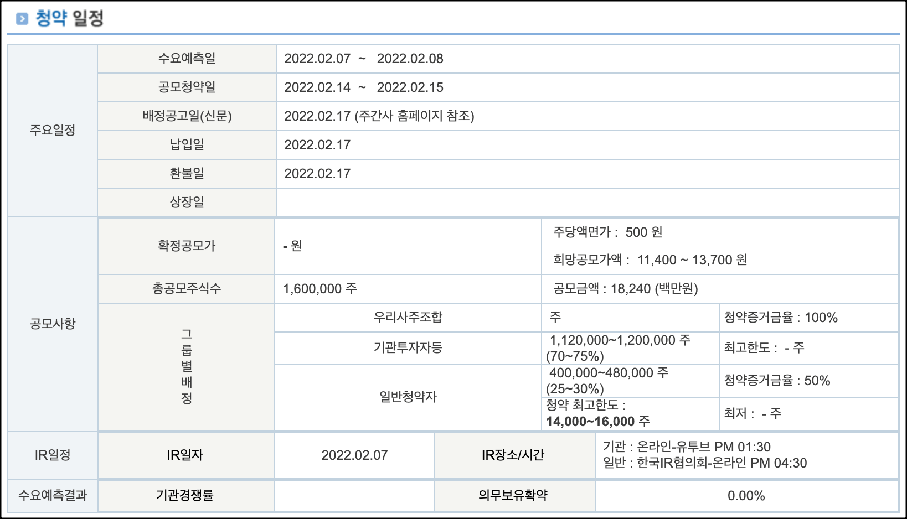The height and width of the screenshot is (519, 907).
Task: Click the 수요예측일 end date 2022.02.08
Action: pyautogui.click(x=410, y=59)
